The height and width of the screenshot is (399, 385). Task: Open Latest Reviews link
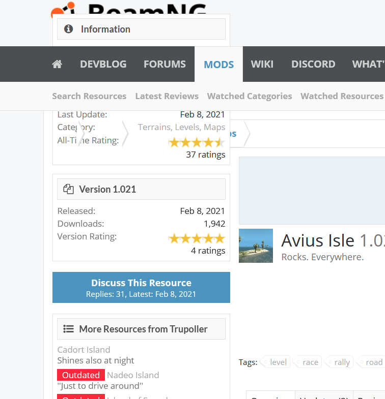pos(167,96)
